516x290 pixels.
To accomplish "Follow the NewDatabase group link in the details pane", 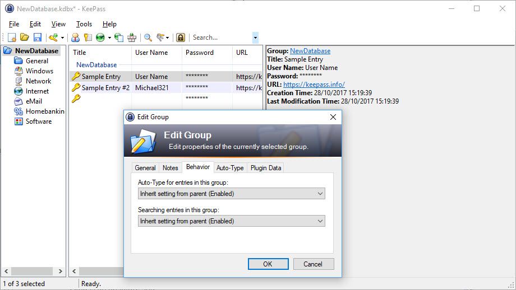I will 310,51.
